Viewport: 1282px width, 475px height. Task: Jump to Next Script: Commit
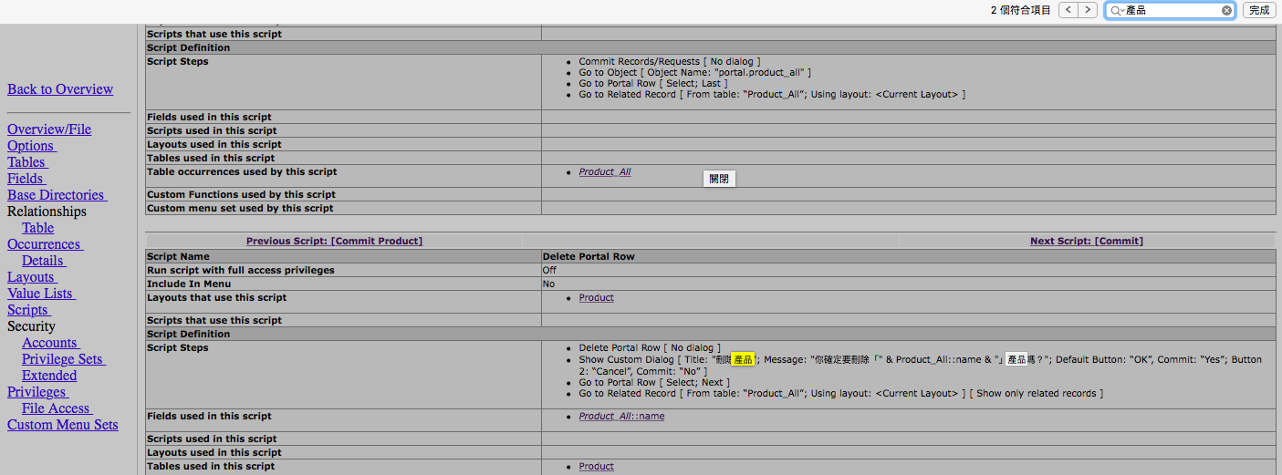coord(1086,242)
